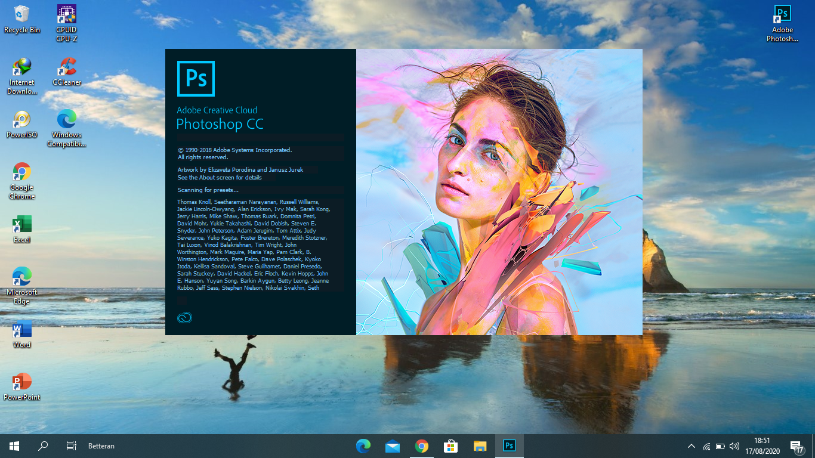
Task: Open Microsoft Store from the taskbar
Action: tap(451, 445)
